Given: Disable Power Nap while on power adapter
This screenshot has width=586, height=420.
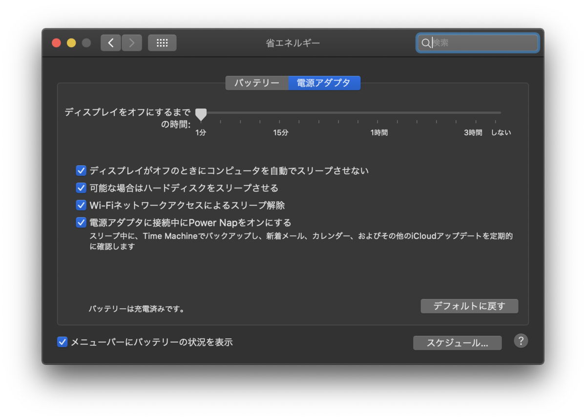Looking at the screenshot, I should point(81,222).
